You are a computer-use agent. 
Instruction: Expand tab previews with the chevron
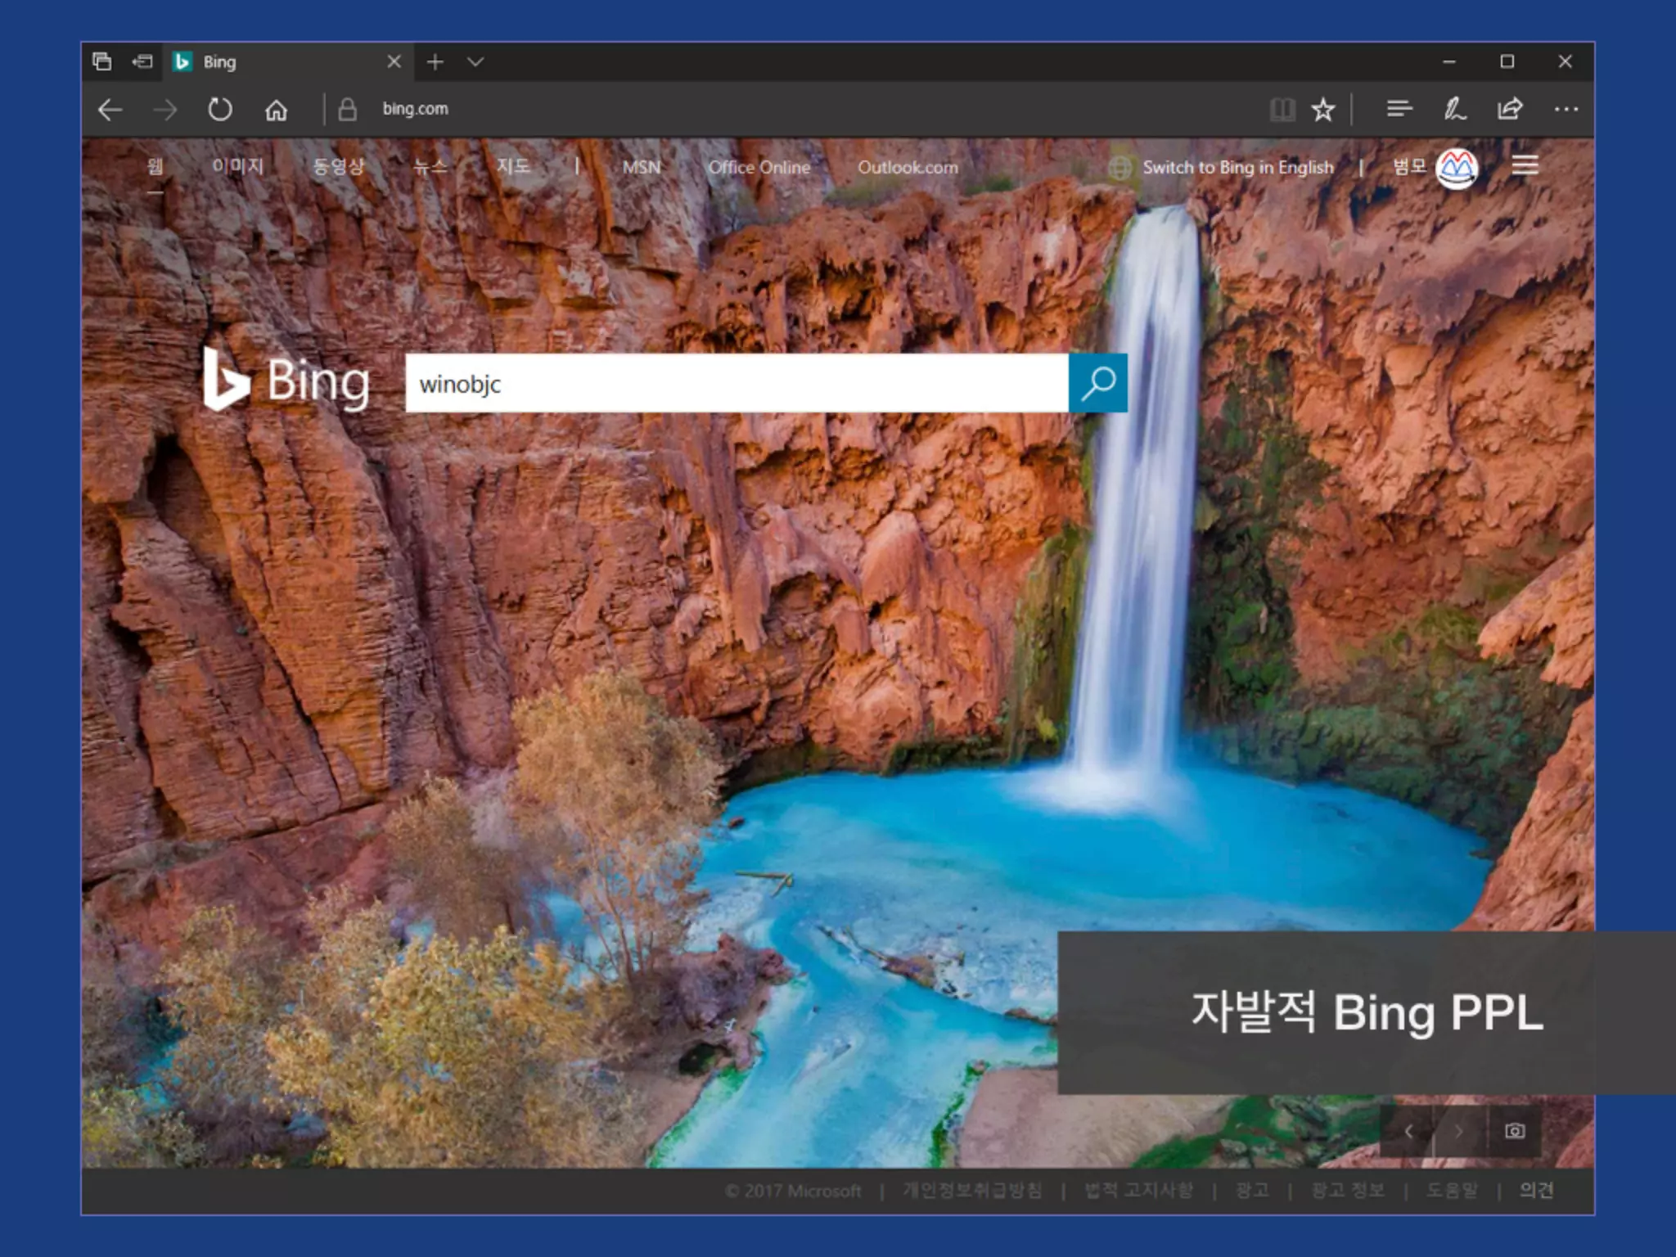475,61
